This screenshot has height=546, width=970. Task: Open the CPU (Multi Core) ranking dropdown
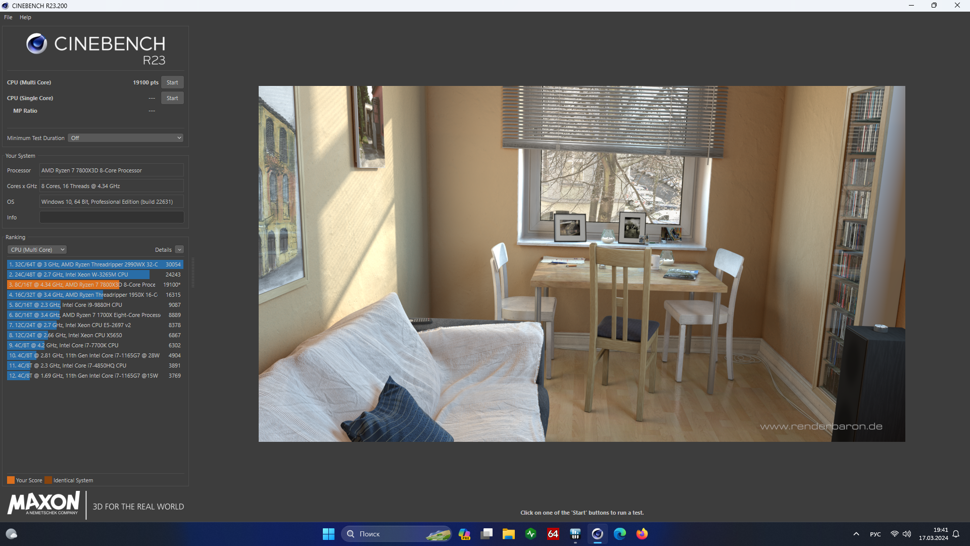(x=37, y=250)
